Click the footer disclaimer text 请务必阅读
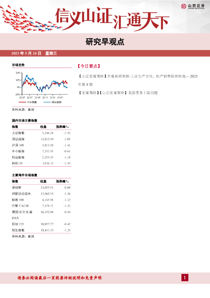The image size is (210, 298). (59, 278)
